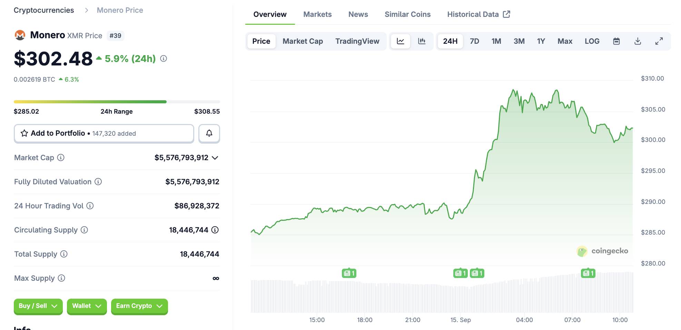Click the Monero coin logo icon
Viewport: 681px width, 330px height.
point(20,35)
